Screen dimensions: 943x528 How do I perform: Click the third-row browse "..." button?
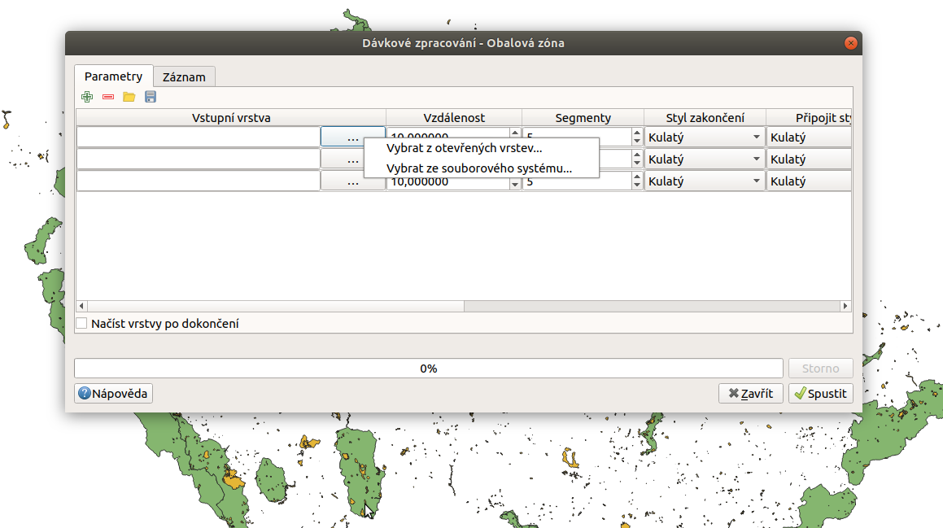point(352,181)
